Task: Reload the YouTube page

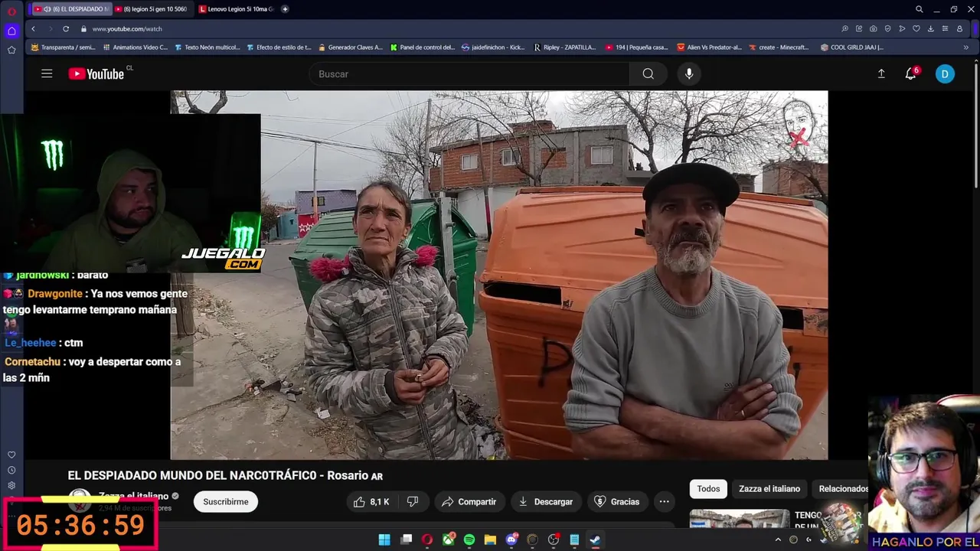Action: tap(66, 28)
